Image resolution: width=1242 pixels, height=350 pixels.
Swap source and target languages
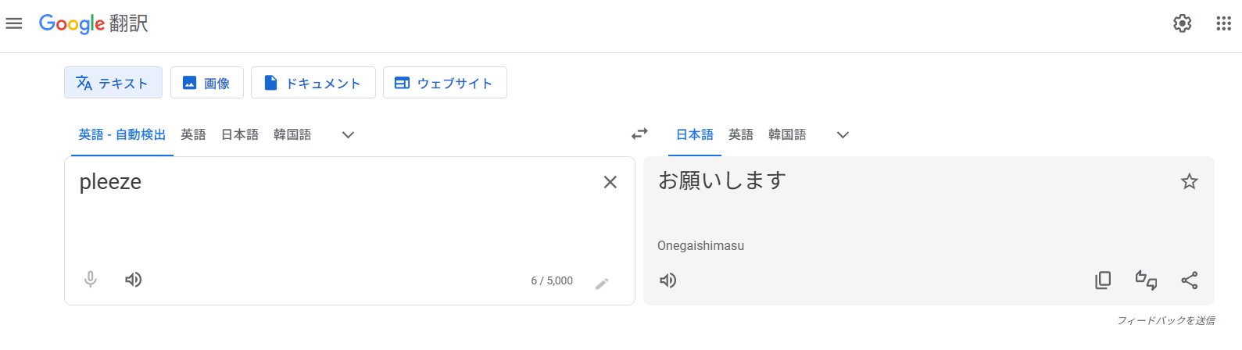point(639,134)
